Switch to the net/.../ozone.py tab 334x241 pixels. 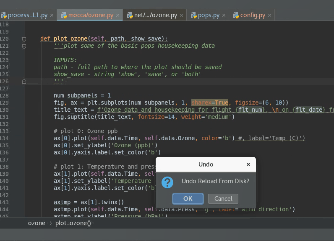156,15
